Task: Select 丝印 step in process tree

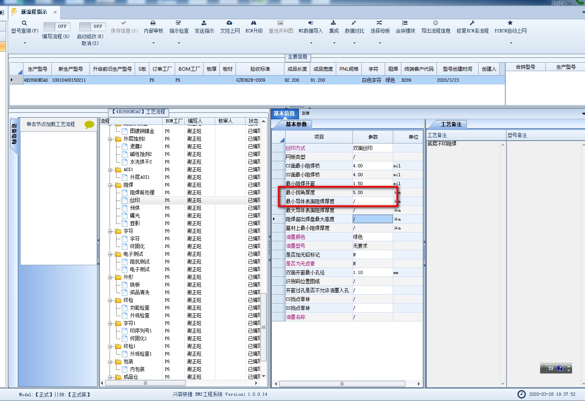Action: coord(135,200)
